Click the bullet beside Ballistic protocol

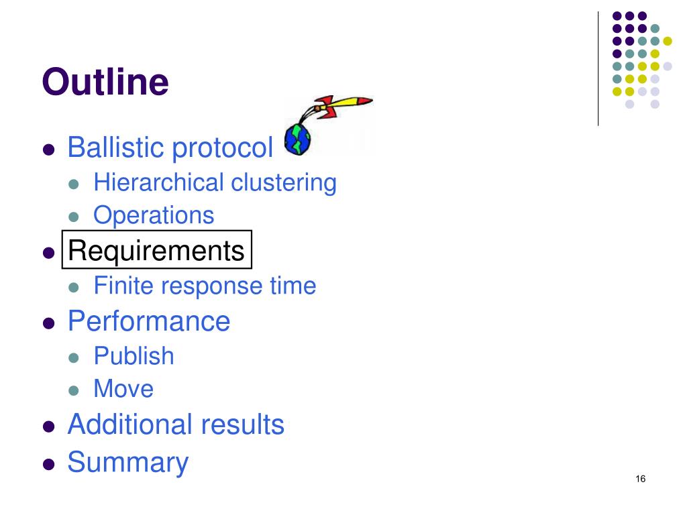point(48,150)
